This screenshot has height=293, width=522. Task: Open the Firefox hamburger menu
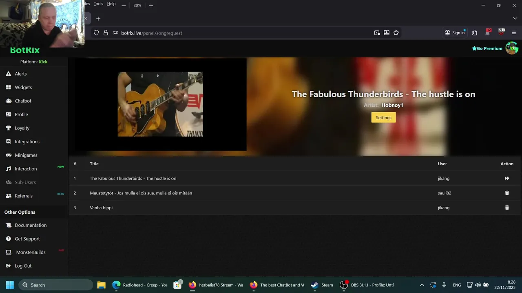514,33
